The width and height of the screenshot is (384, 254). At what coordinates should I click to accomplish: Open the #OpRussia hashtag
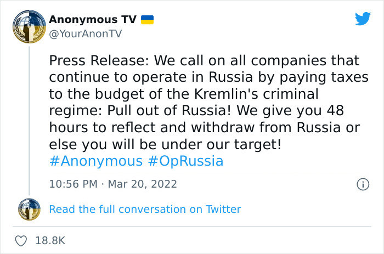coord(185,161)
